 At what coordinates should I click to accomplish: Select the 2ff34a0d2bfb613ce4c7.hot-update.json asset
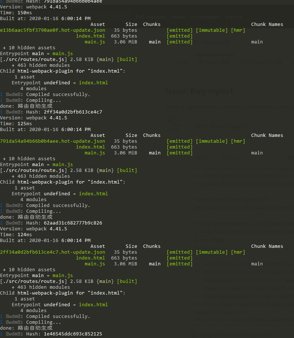pos(53,252)
